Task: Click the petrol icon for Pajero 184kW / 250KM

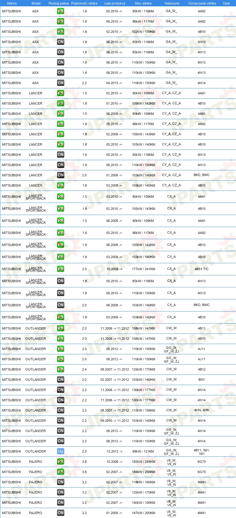Action: click(61, 472)
